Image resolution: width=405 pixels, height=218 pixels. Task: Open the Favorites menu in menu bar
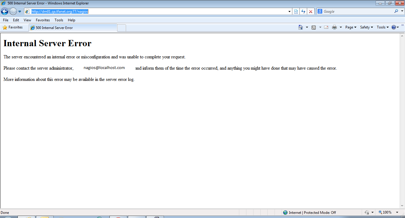(x=43, y=20)
